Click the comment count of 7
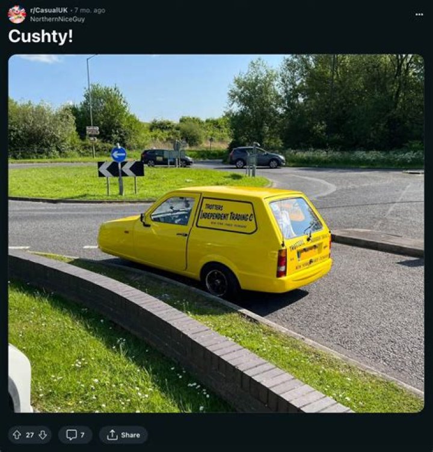This screenshot has height=452, width=433. [x=82, y=435]
